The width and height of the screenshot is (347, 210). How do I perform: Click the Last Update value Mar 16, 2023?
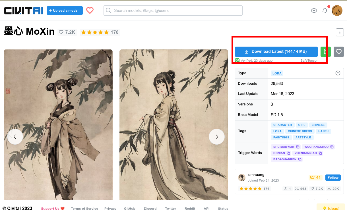tap(282, 94)
